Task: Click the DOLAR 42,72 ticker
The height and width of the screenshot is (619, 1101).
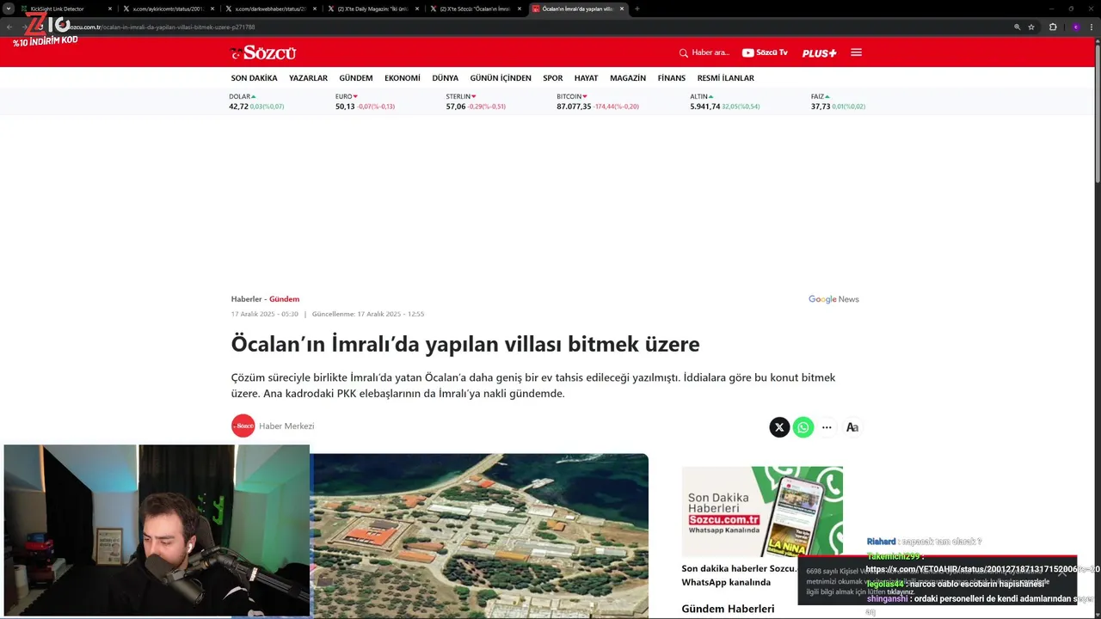Action: point(256,101)
